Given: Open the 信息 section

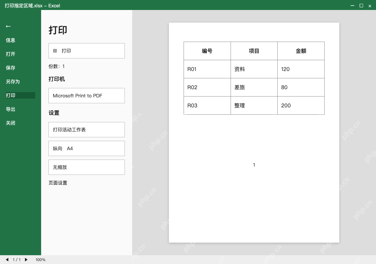Looking at the screenshot, I should [11, 40].
